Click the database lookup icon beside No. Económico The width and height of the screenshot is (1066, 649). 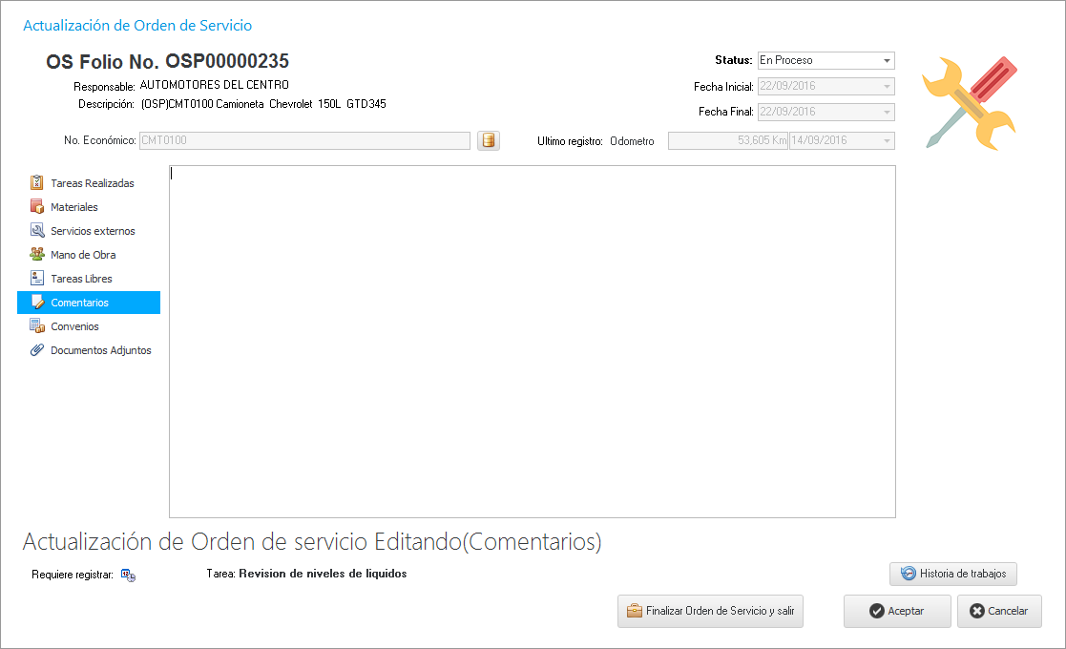[x=489, y=141]
